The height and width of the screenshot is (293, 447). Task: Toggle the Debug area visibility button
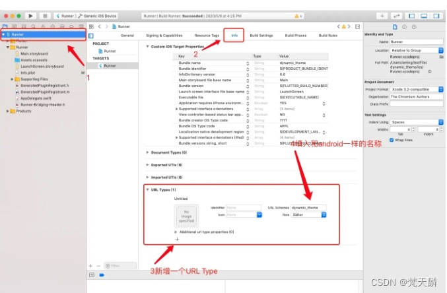[424, 16]
